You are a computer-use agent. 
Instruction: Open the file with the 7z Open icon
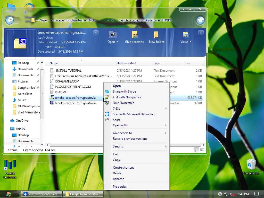click(x=112, y=35)
